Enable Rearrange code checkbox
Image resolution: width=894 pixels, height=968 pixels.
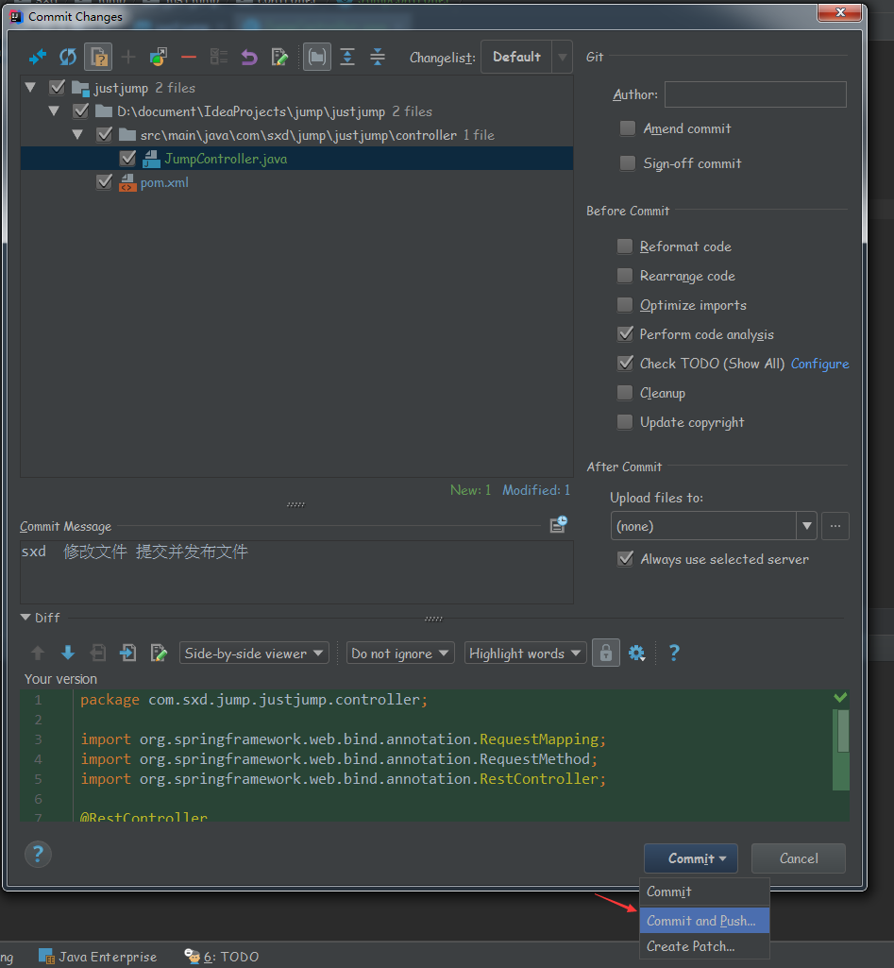625,276
